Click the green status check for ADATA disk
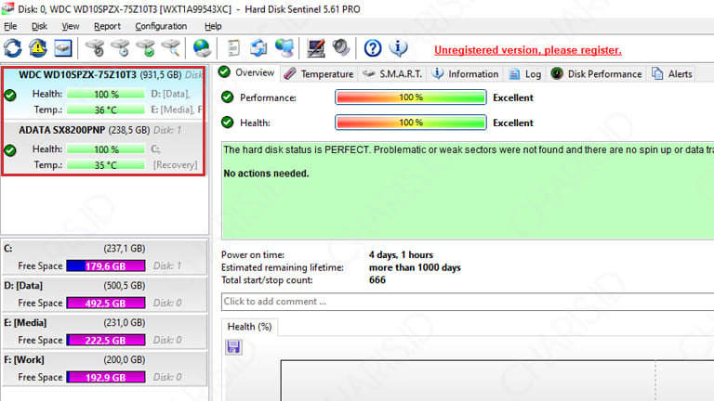Viewport: 714px width, 401px height. click(x=10, y=150)
